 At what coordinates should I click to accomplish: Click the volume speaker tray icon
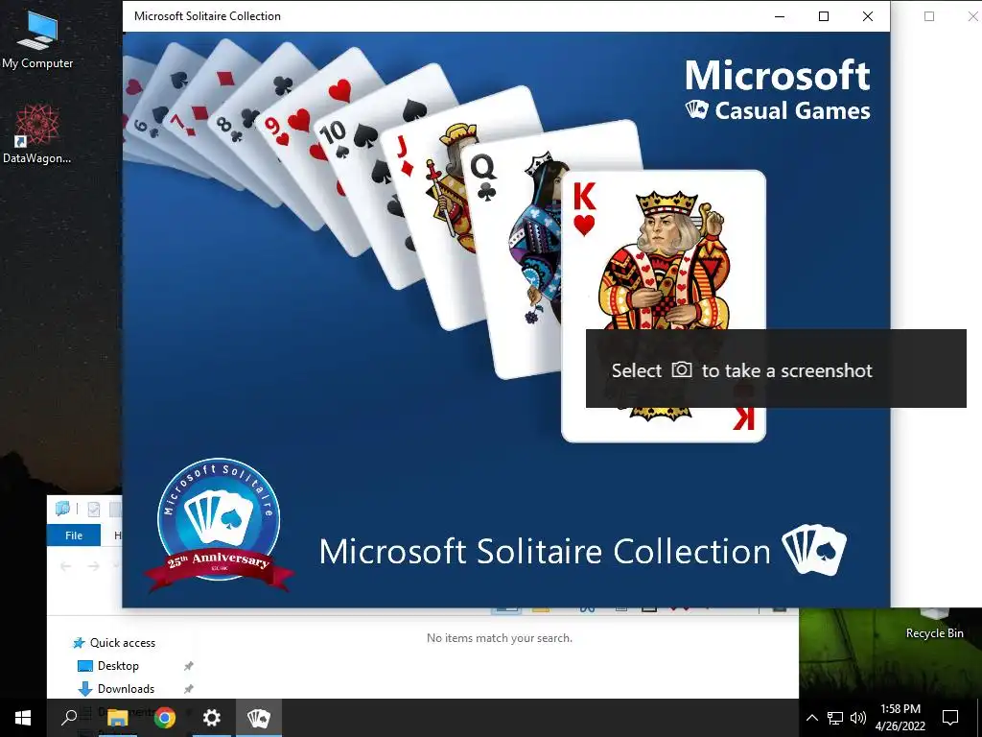[858, 718]
